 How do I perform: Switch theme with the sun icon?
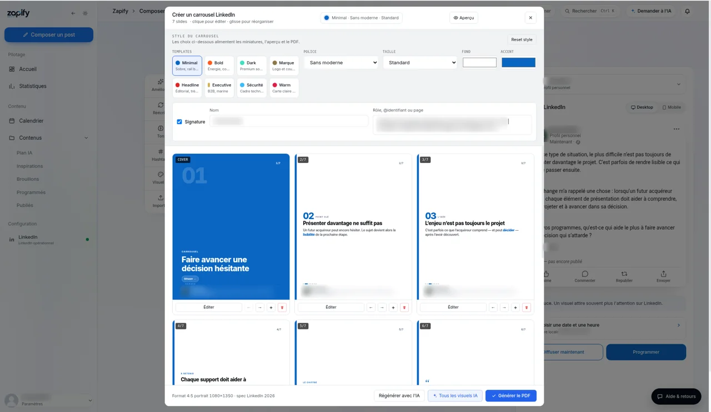coord(85,13)
